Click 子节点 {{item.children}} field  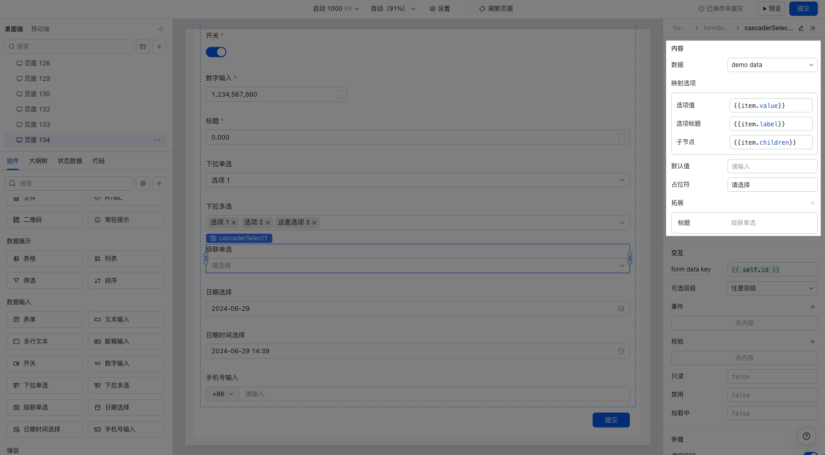point(771,142)
